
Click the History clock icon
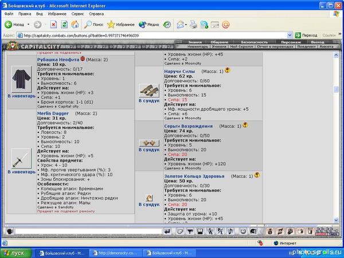167,25
